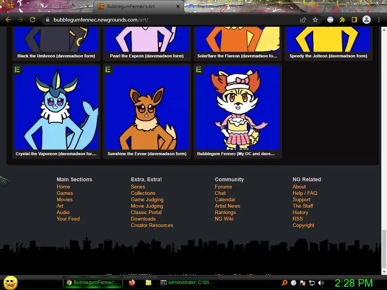The width and height of the screenshot is (387, 290).
Task: Open the striped flag extension icon
Action: click(330, 20)
